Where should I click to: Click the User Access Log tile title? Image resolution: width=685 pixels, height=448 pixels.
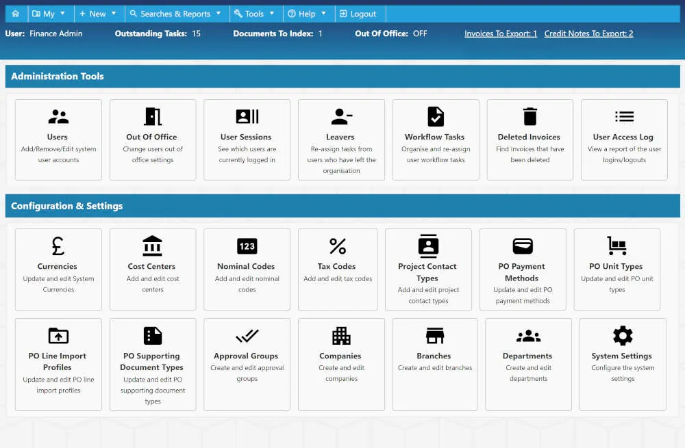pyautogui.click(x=623, y=137)
